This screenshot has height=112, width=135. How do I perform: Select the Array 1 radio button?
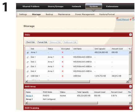(28, 53)
